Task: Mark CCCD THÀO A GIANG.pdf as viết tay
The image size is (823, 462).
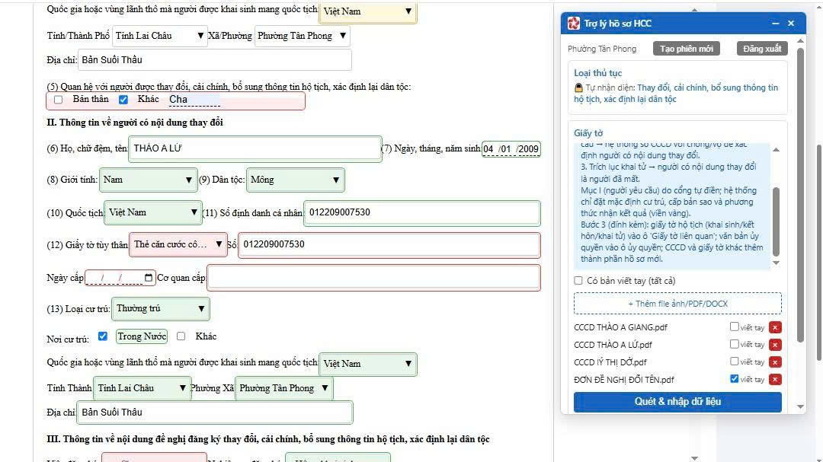Action: click(x=735, y=327)
